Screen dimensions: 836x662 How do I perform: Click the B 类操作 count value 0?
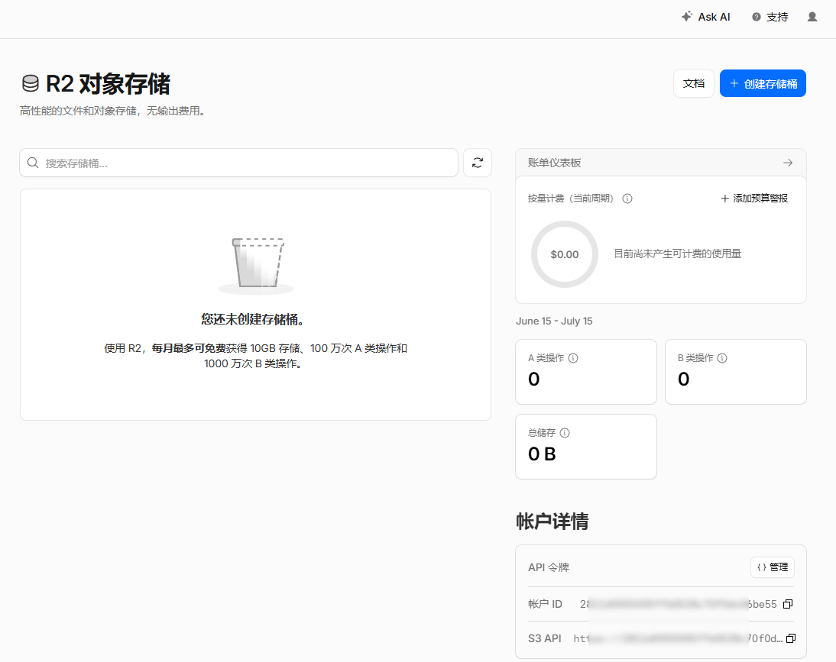683,379
